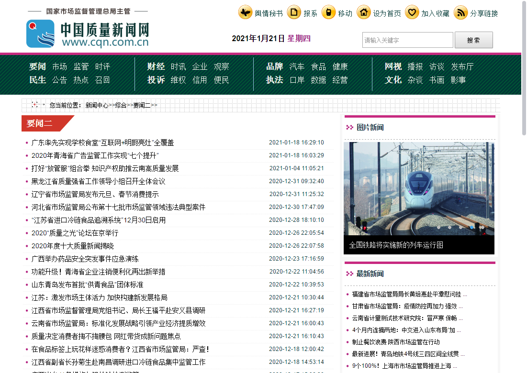This screenshot has height=373, width=527.
Task: Click the 分享链接 RSS icon
Action: 461,12
